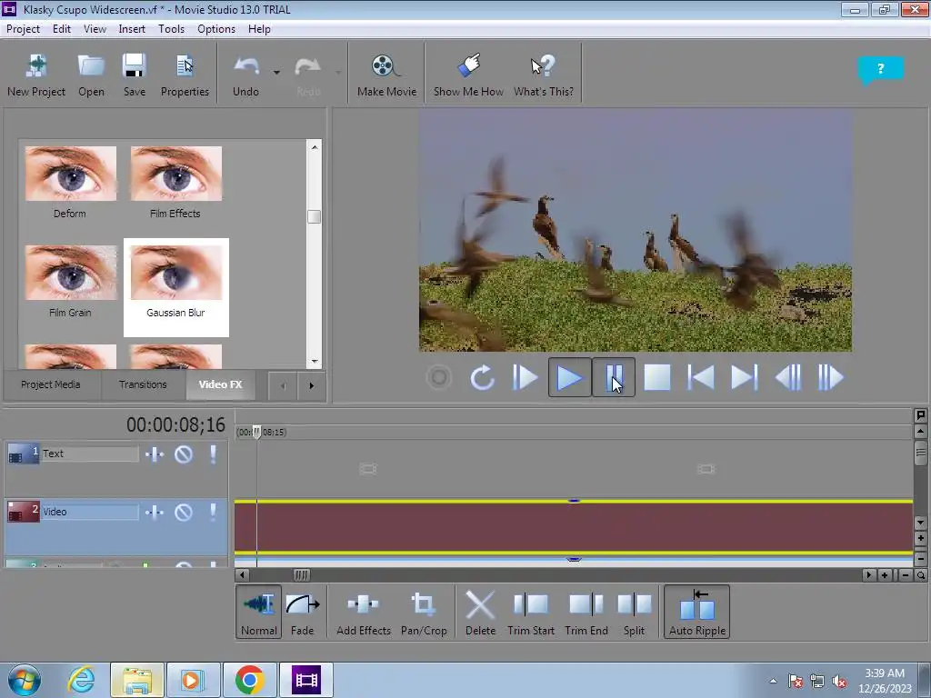Open the Insert menu
The image size is (931, 698).
[x=132, y=29]
